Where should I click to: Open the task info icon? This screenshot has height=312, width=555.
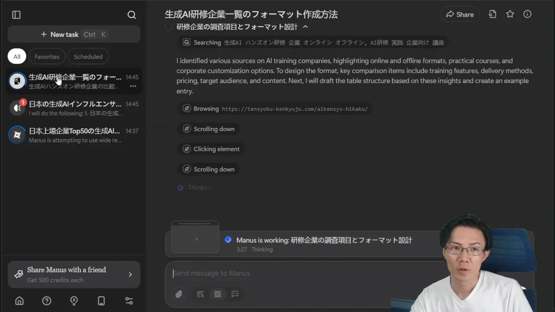click(x=527, y=14)
